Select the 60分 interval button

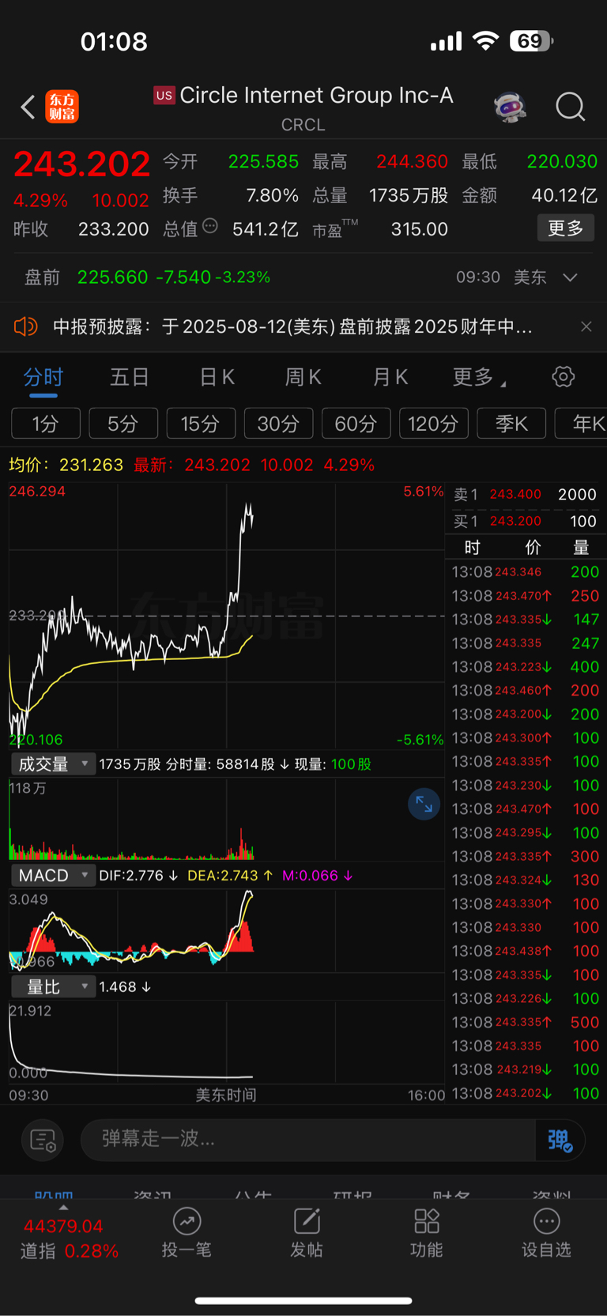click(356, 424)
